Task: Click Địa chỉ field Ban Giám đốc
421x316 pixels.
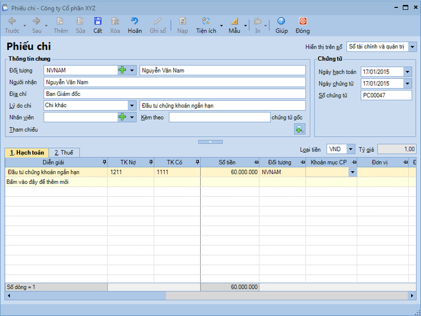Action: 174,94
